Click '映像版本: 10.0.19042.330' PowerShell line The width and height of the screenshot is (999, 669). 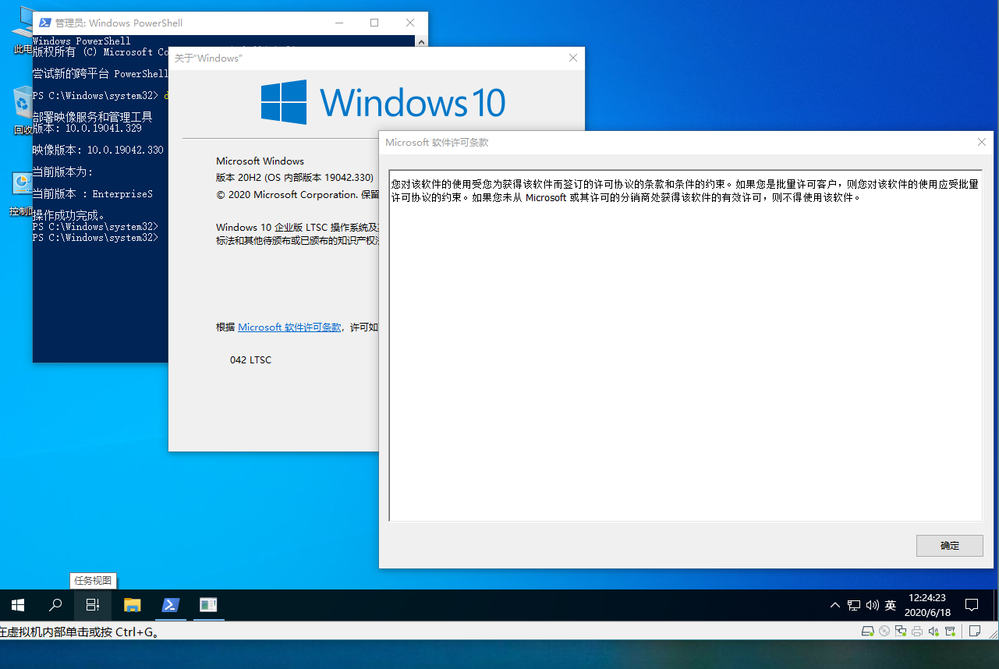point(97,150)
